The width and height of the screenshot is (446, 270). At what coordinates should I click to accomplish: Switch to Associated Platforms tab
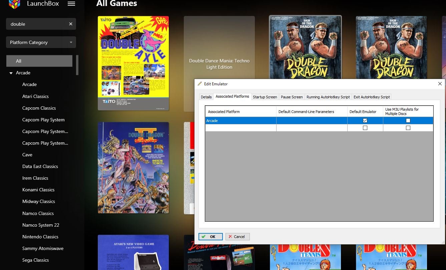pos(233,96)
